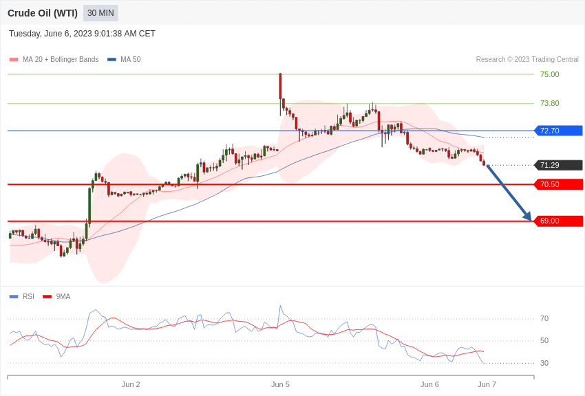Click the 30 MIN timeframe badge

pos(100,13)
